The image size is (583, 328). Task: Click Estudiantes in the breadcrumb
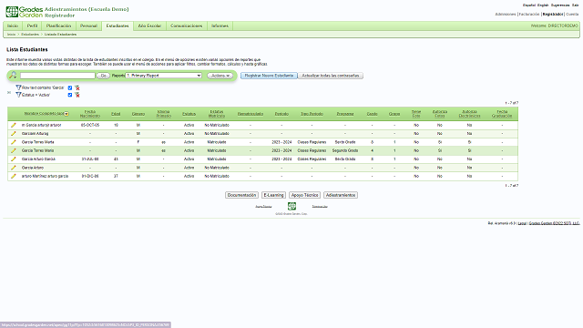tap(30, 35)
